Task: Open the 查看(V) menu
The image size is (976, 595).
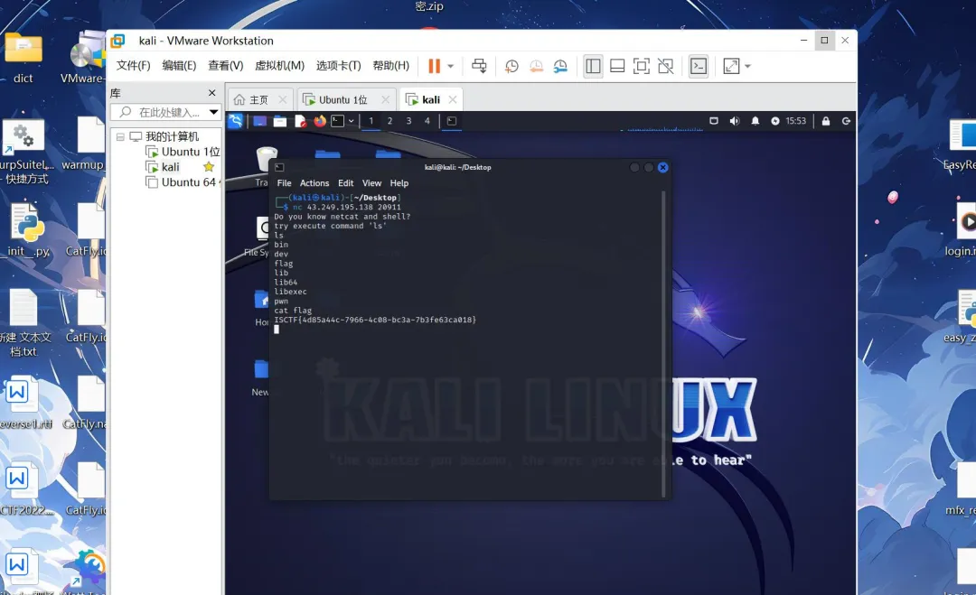Action: [x=225, y=65]
